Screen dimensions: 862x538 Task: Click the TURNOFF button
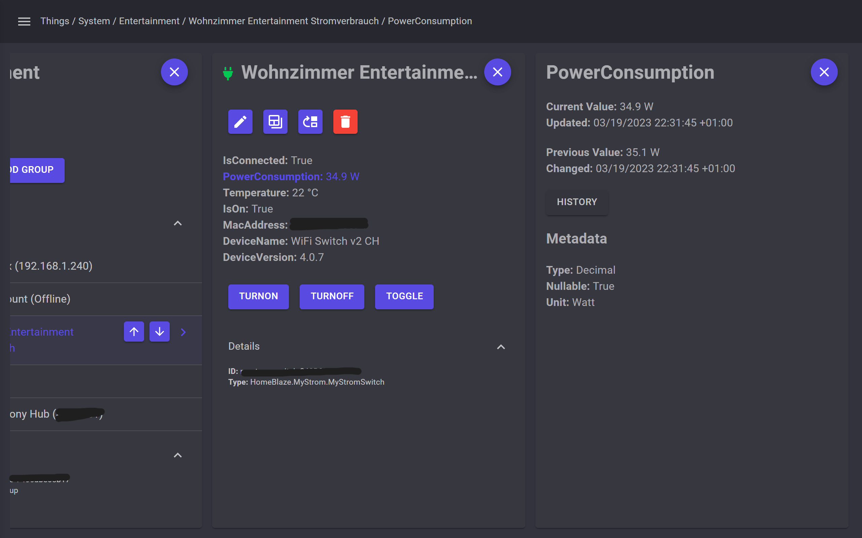[332, 296]
